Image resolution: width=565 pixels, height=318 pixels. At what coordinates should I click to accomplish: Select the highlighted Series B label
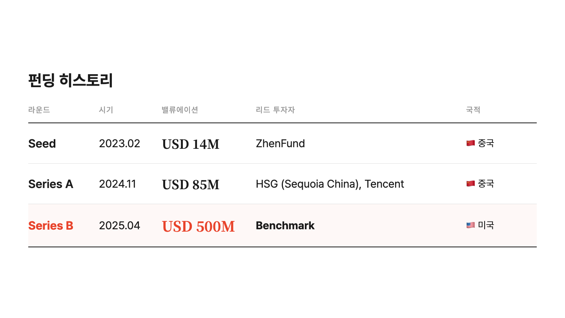51,226
